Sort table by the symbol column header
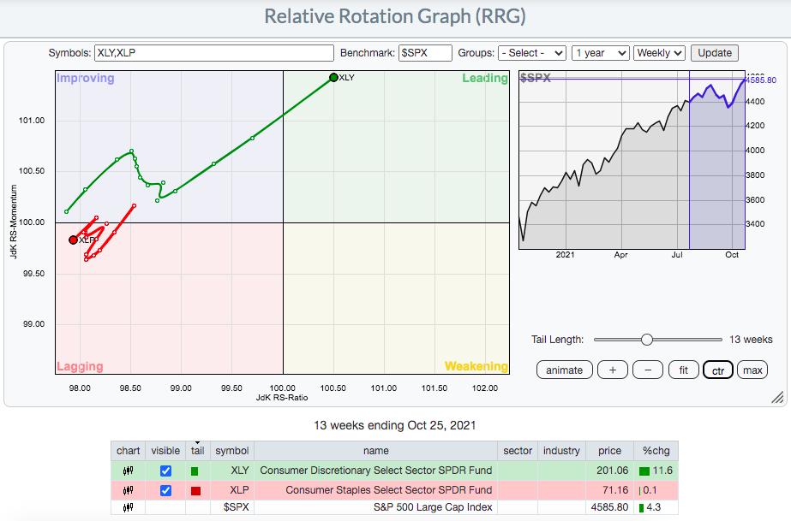The height and width of the screenshot is (521, 791). pos(232,451)
